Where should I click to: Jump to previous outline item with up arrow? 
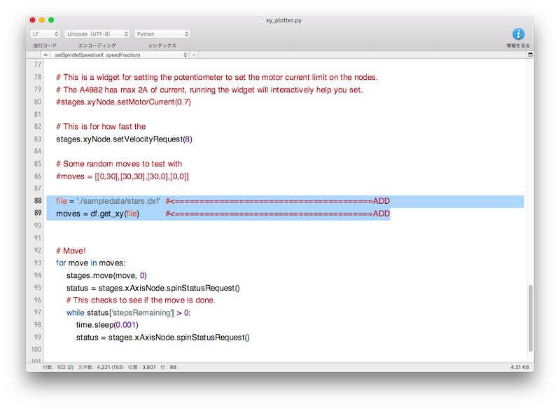click(x=45, y=55)
